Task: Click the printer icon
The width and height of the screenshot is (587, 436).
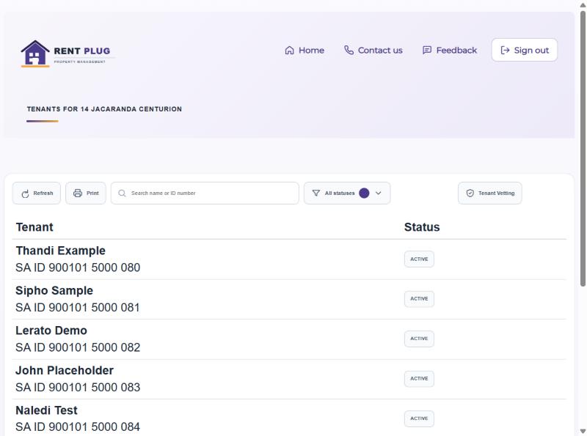Action: coord(78,193)
